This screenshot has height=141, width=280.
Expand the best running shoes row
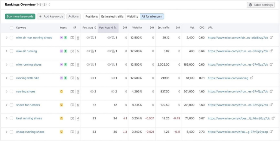tap(7, 118)
